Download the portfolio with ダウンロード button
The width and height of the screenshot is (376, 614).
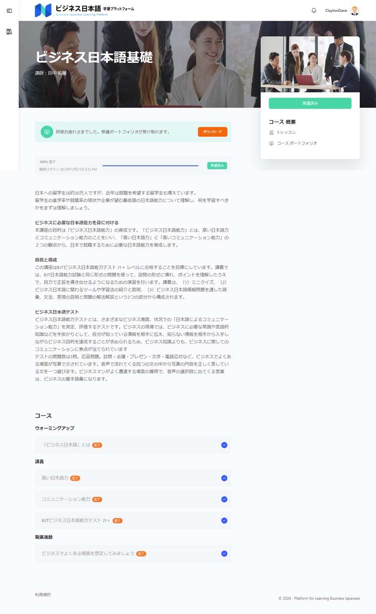(x=213, y=132)
